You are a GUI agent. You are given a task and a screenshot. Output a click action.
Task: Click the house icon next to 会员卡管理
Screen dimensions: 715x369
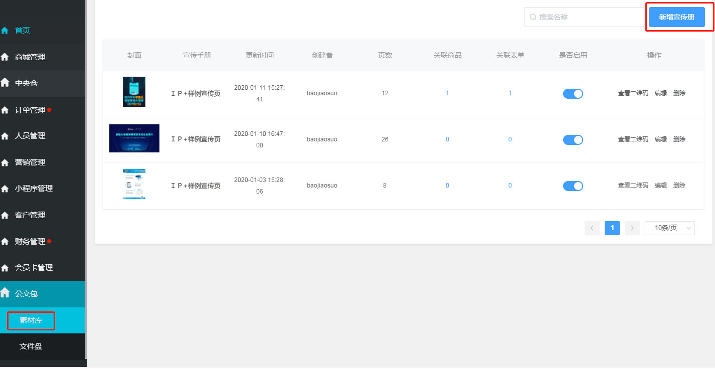tap(5, 268)
